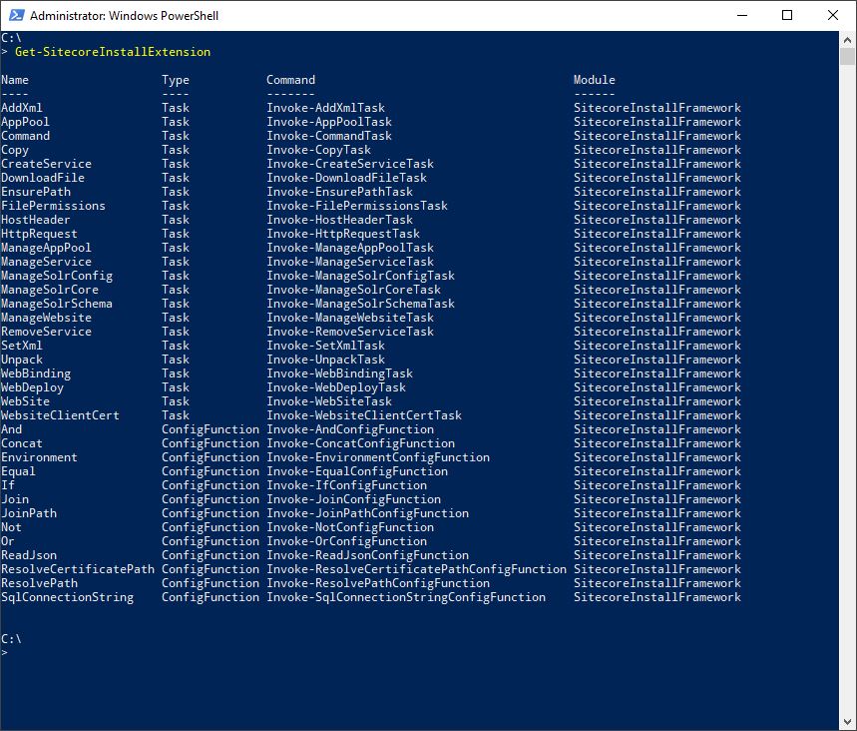Screen dimensions: 857x731
Task: Select ManageSolrSchema in Name column
Action: click(x=57, y=304)
